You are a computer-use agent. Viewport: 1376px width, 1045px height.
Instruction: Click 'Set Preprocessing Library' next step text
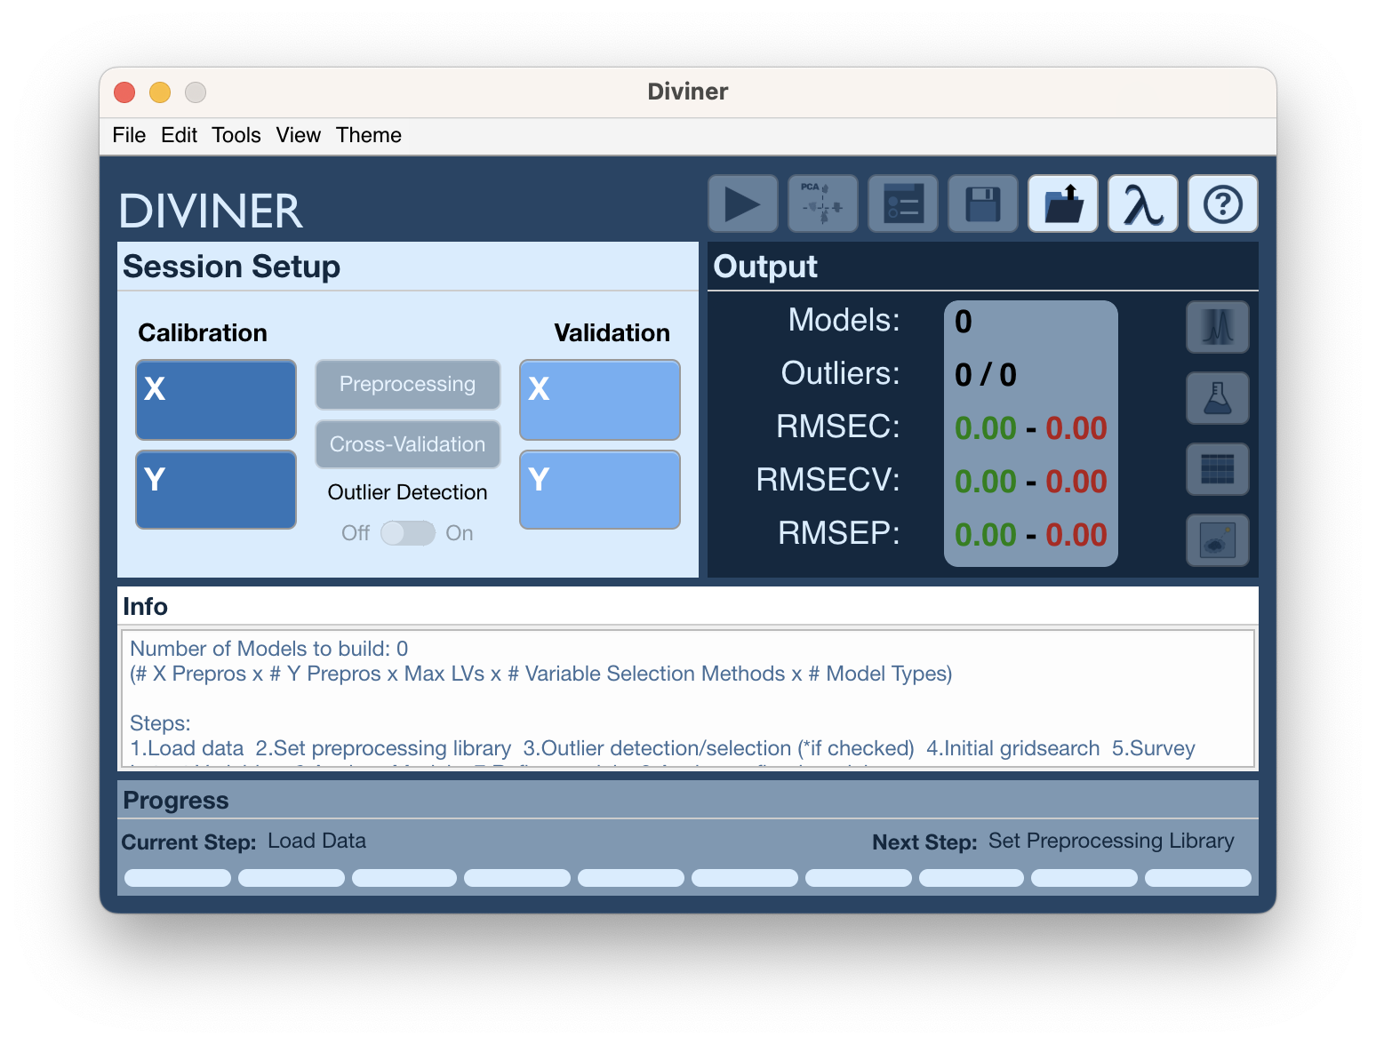(1111, 841)
